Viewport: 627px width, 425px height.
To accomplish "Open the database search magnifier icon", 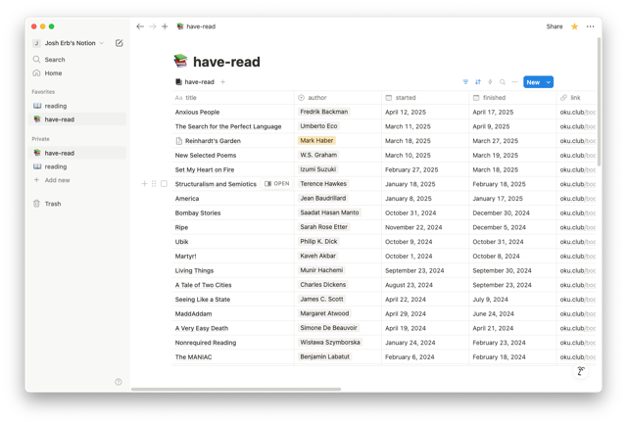I will 503,82.
